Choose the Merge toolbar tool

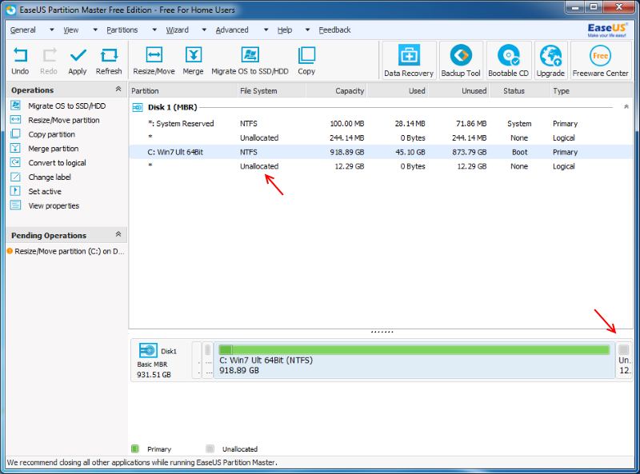pos(193,55)
